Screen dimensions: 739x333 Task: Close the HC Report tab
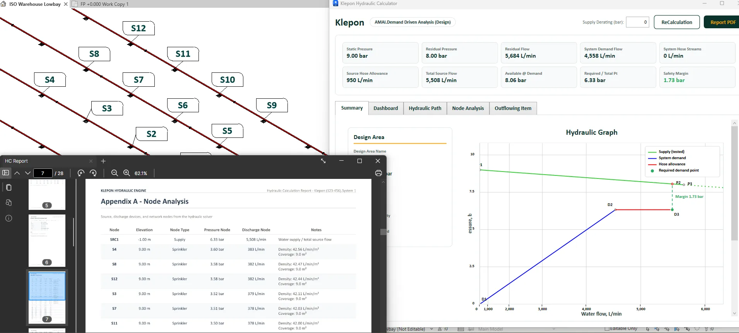point(91,161)
